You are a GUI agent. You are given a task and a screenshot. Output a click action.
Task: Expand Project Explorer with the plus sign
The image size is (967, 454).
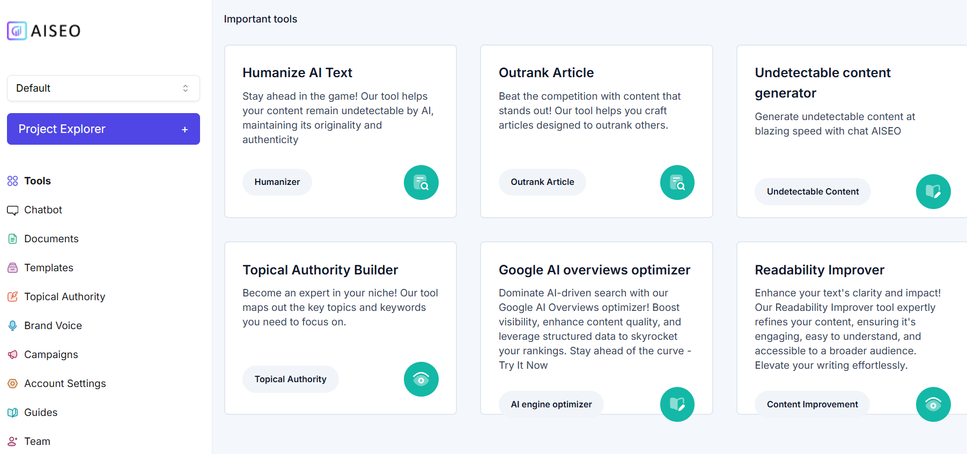184,129
